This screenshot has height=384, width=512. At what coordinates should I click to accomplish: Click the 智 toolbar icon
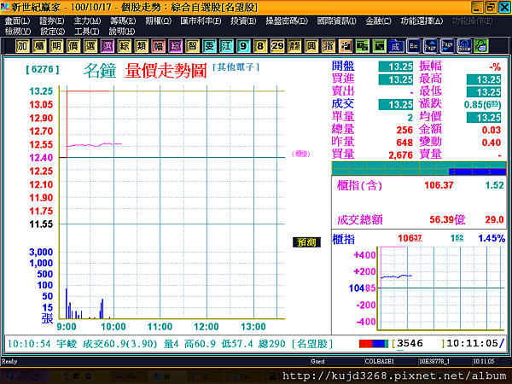click(x=192, y=46)
